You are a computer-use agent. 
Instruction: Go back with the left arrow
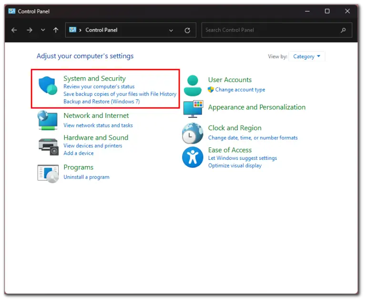click(x=14, y=30)
